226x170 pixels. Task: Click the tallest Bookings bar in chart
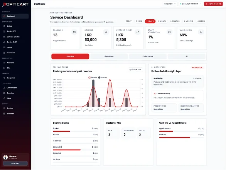pyautogui.click(x=93, y=93)
